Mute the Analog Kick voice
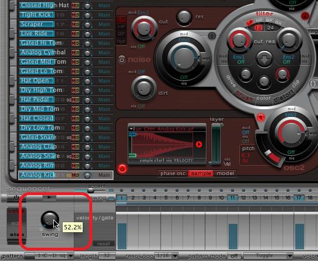Viewport: 318px width, 261px height. click(73, 175)
